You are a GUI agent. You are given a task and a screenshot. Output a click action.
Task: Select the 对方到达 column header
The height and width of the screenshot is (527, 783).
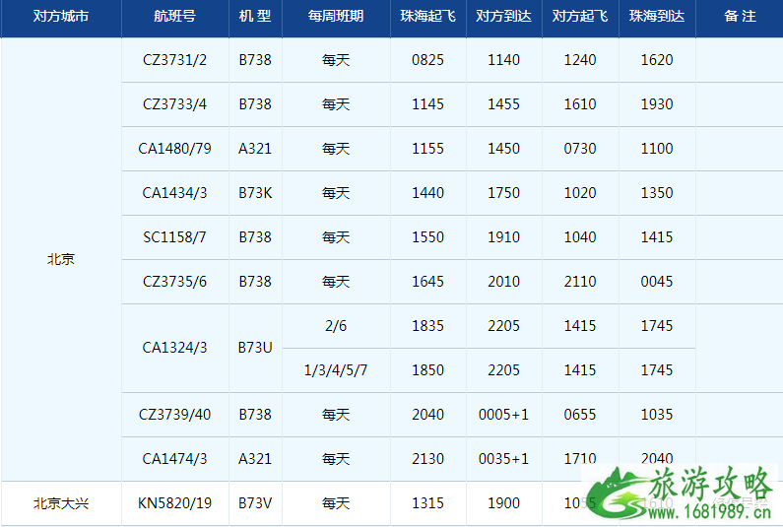(504, 17)
